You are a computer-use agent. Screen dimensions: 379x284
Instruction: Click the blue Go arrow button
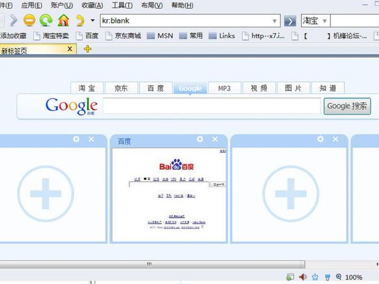click(x=290, y=21)
